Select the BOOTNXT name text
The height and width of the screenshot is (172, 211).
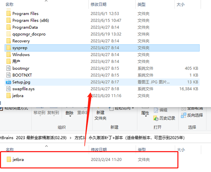click(x=22, y=75)
